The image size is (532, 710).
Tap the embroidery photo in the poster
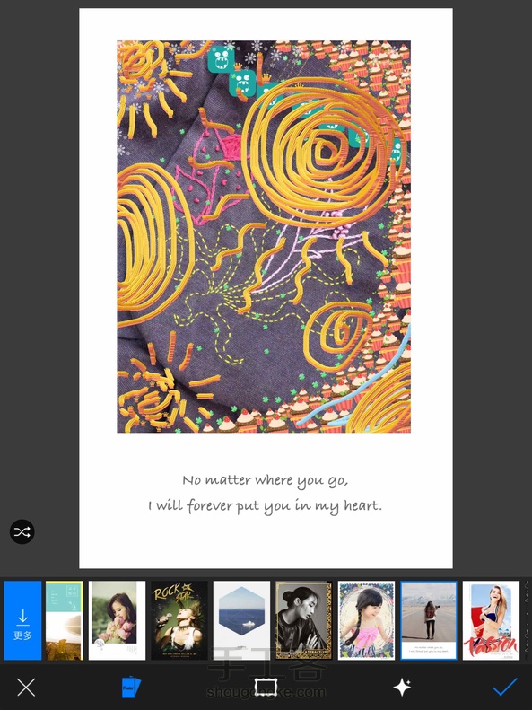pyautogui.click(x=264, y=237)
